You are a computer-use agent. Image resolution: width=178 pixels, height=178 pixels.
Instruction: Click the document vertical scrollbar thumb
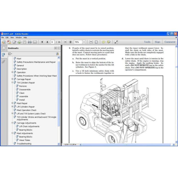[176, 67]
